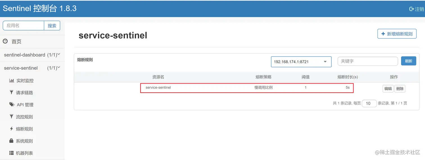Click the 慢调用比例 strategy cell
Screen dimensions: 425x160
pyautogui.click(x=264, y=88)
